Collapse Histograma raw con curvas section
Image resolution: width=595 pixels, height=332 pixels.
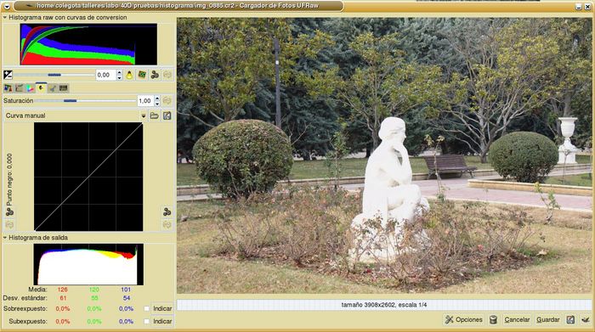pos(5,18)
